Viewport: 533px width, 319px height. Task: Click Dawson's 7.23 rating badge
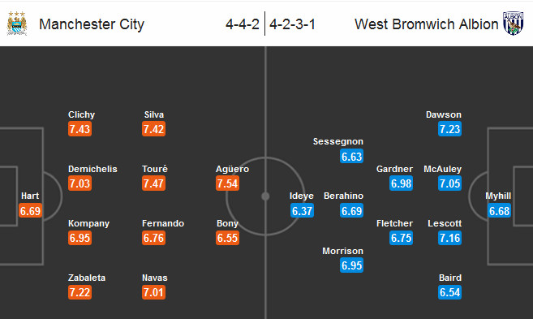point(449,129)
